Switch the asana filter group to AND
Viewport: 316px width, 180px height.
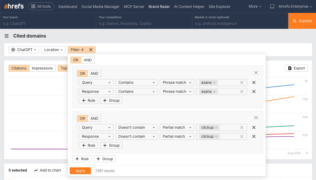[94, 73]
